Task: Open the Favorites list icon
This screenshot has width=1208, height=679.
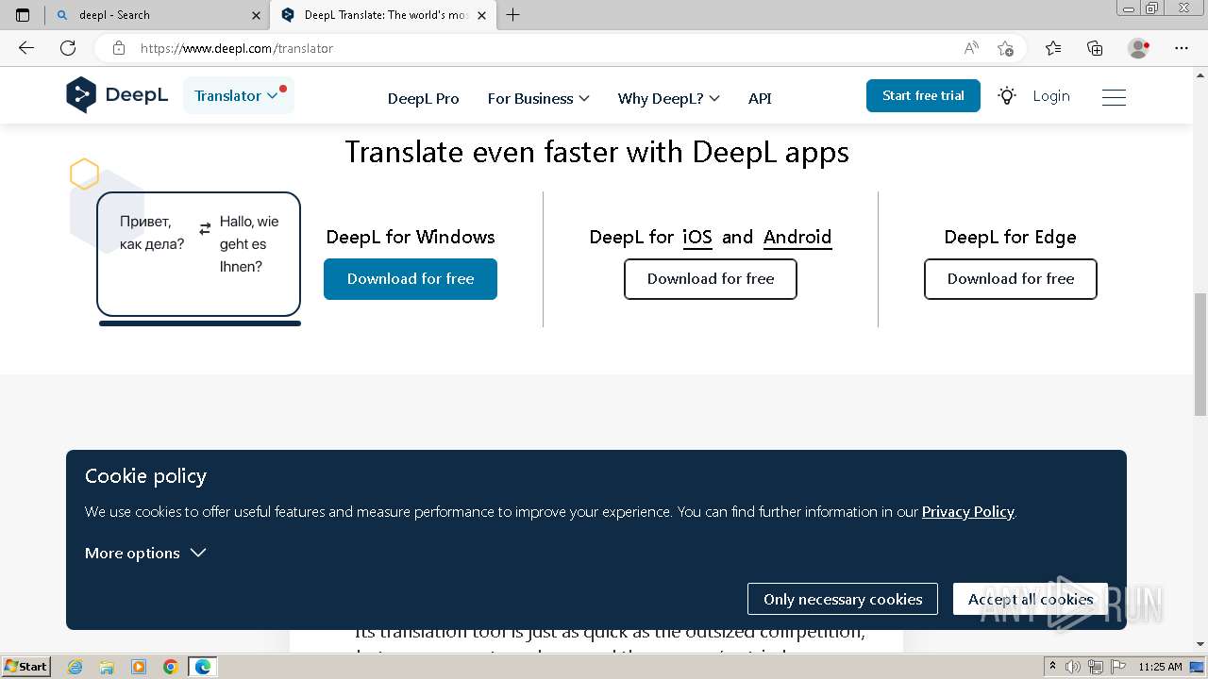Action: coord(1053,48)
